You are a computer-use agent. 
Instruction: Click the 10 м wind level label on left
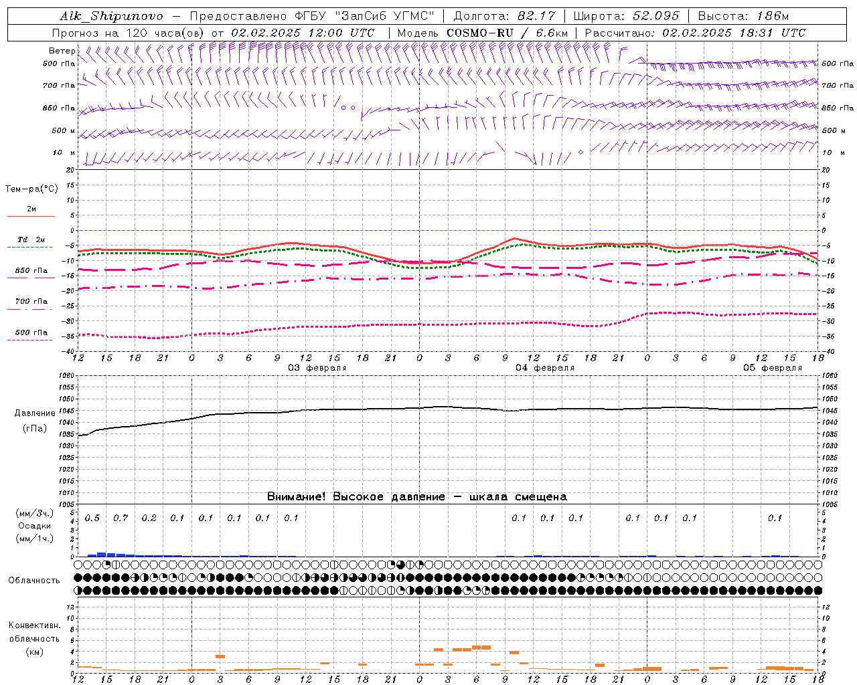point(64,153)
